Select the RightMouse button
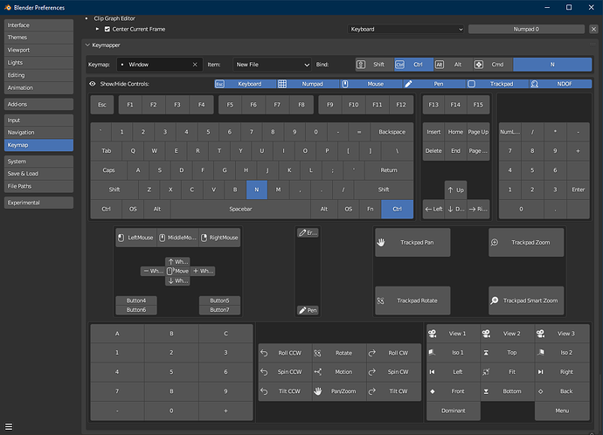 click(219, 238)
